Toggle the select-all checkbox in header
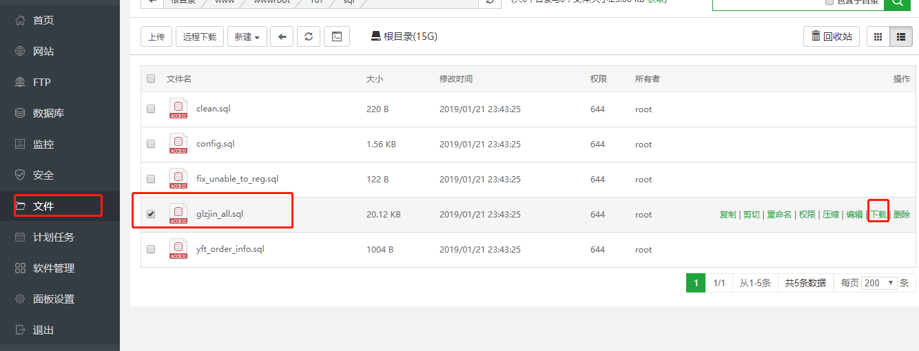This screenshot has height=351, width=919. [x=151, y=79]
